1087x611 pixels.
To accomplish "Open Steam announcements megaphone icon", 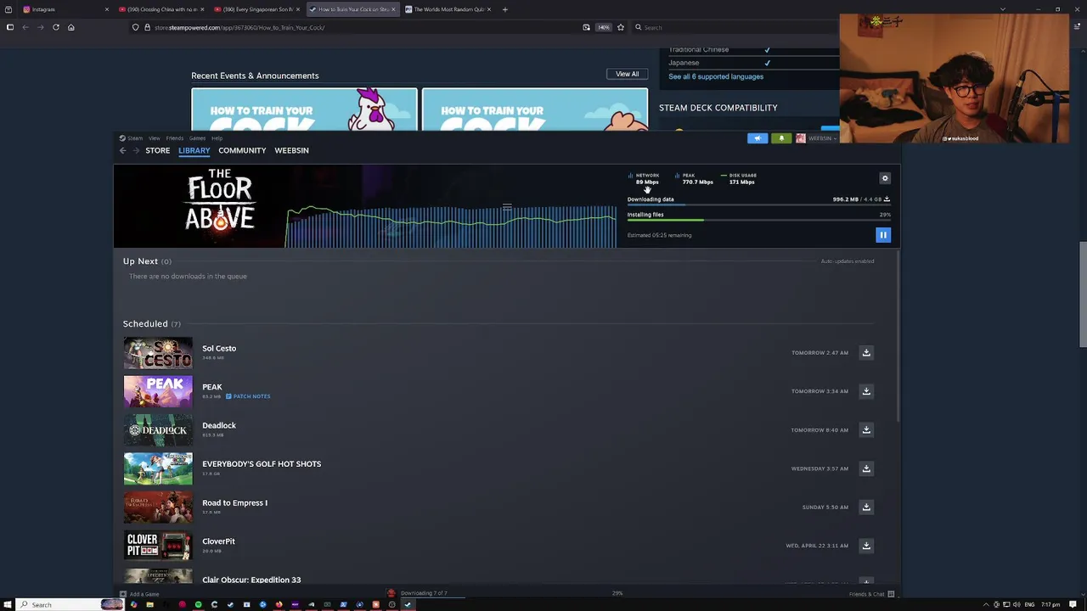I will (x=758, y=138).
